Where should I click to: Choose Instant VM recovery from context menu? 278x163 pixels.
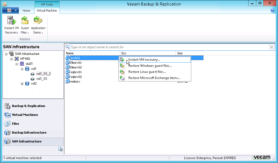pyautogui.click(x=155, y=60)
